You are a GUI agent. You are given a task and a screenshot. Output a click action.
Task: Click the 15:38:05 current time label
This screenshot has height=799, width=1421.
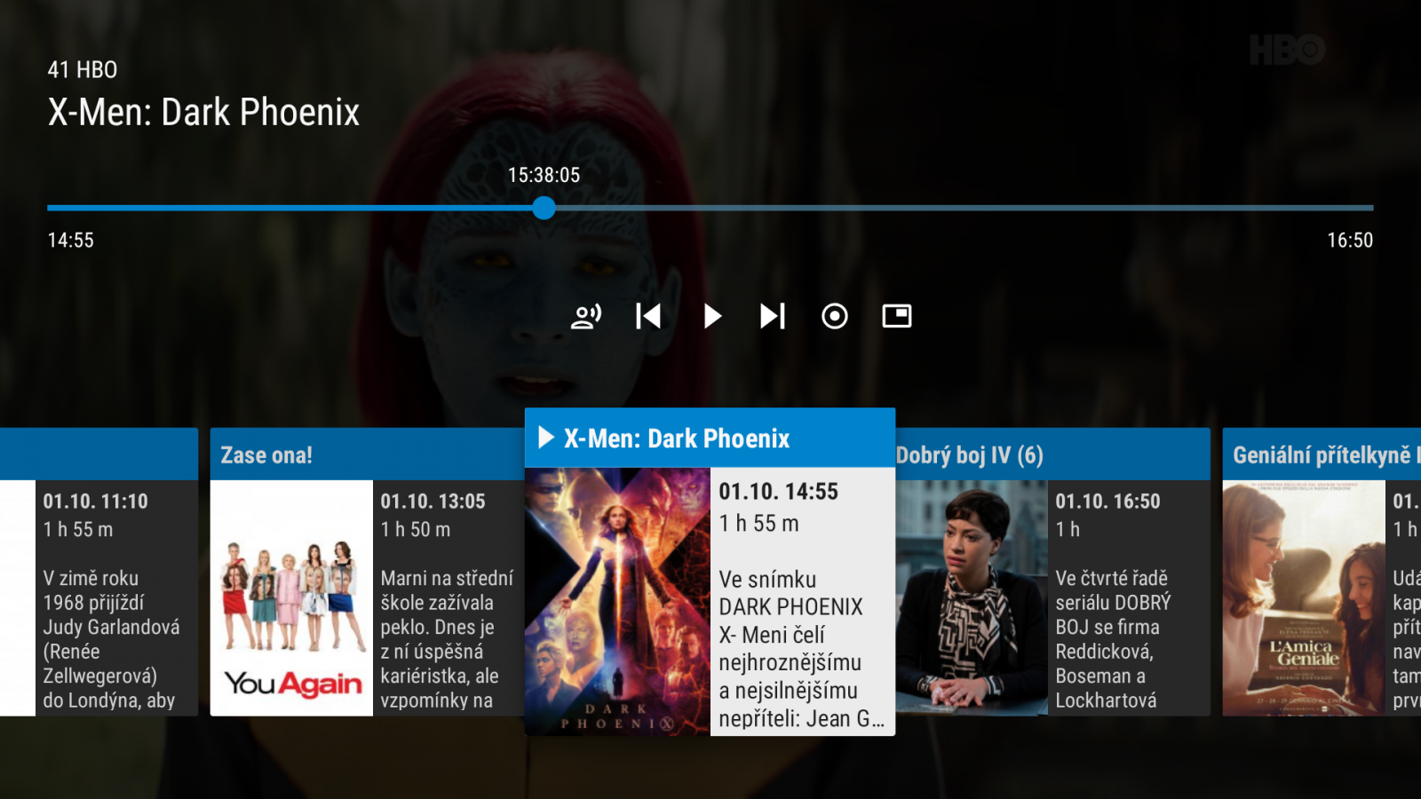tap(544, 175)
